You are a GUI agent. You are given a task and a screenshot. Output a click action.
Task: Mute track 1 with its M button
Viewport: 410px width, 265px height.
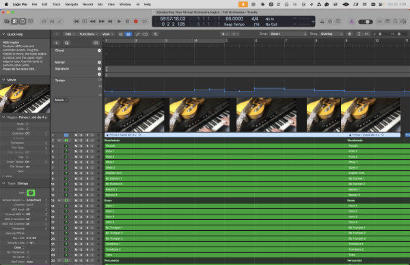click(76, 135)
